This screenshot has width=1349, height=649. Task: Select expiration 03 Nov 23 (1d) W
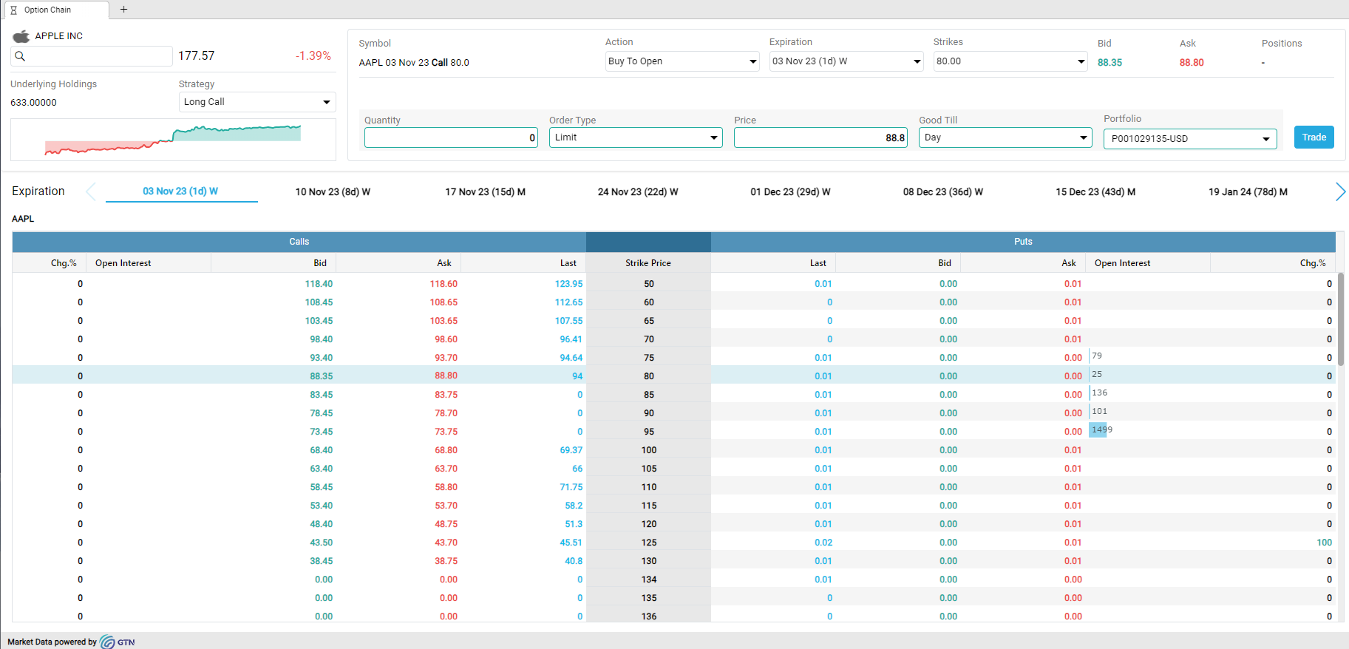click(180, 191)
